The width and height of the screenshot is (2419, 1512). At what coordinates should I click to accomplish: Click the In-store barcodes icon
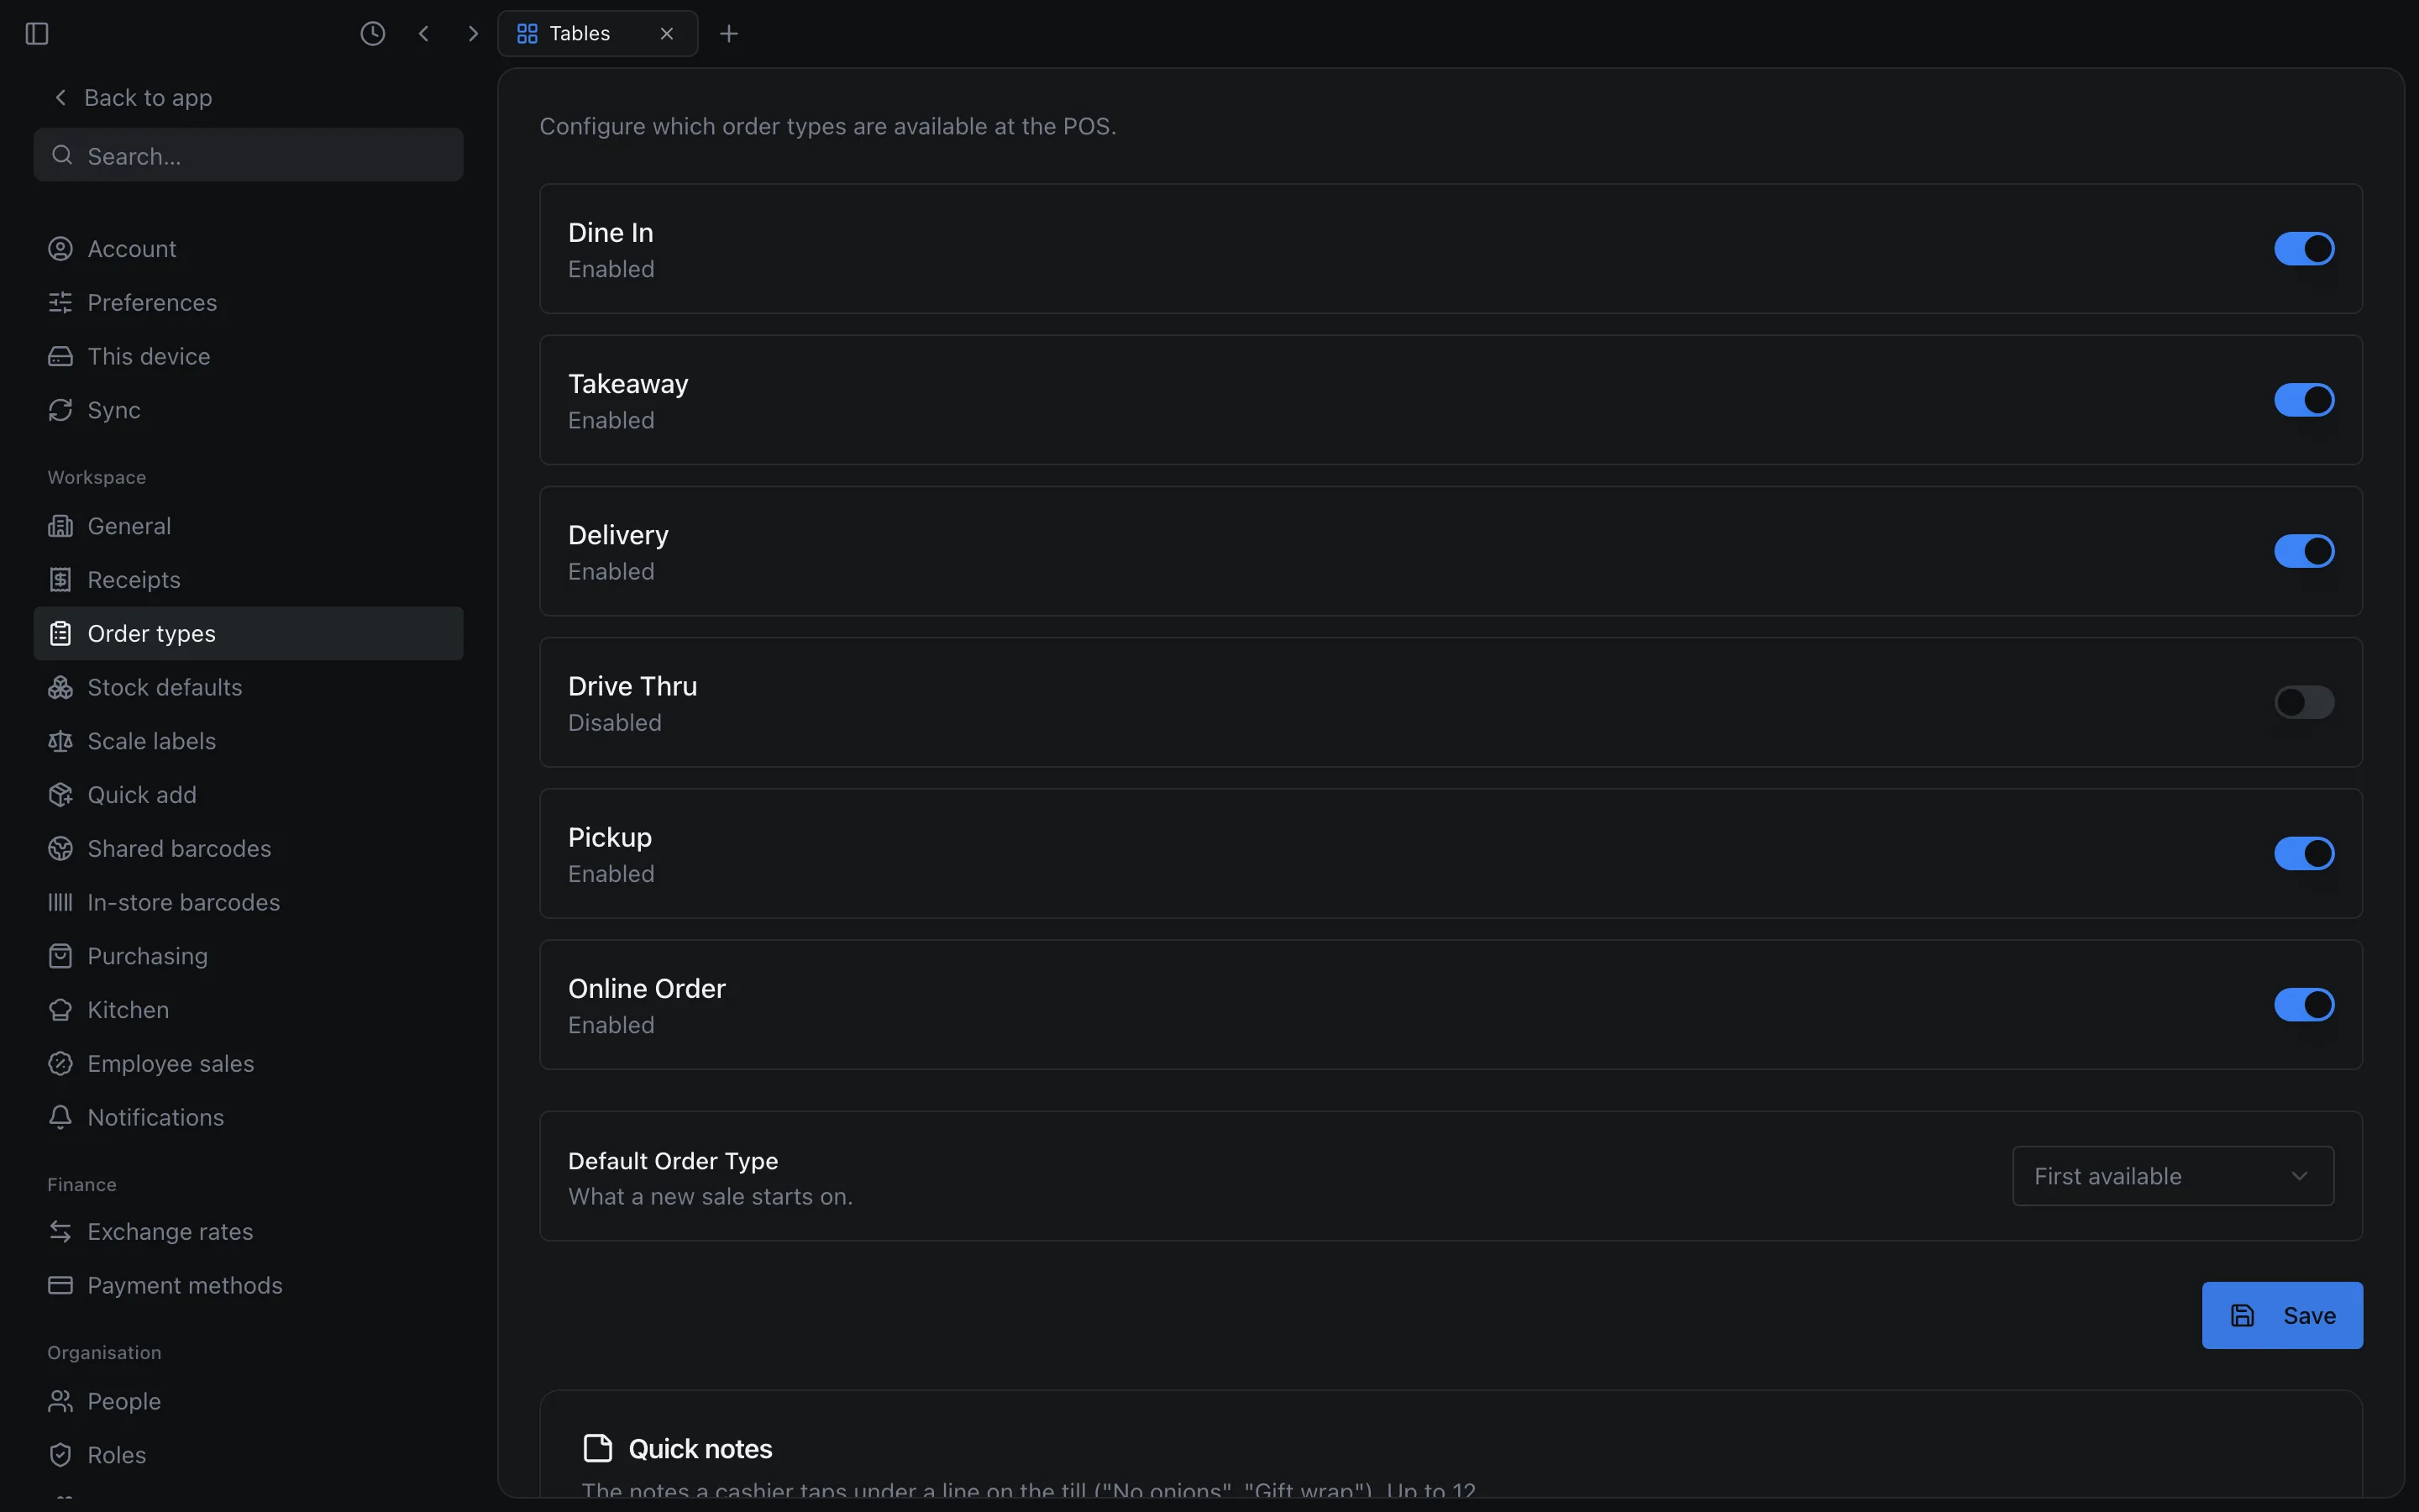61,903
